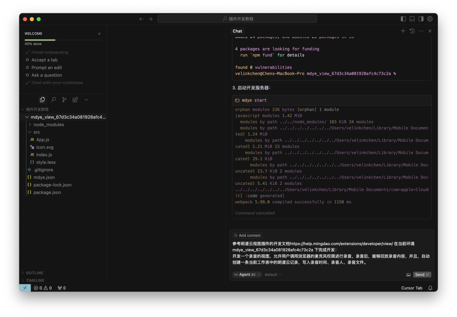The width and height of the screenshot is (457, 317).
Task: Open notifications bell in status bar
Action: 430,288
